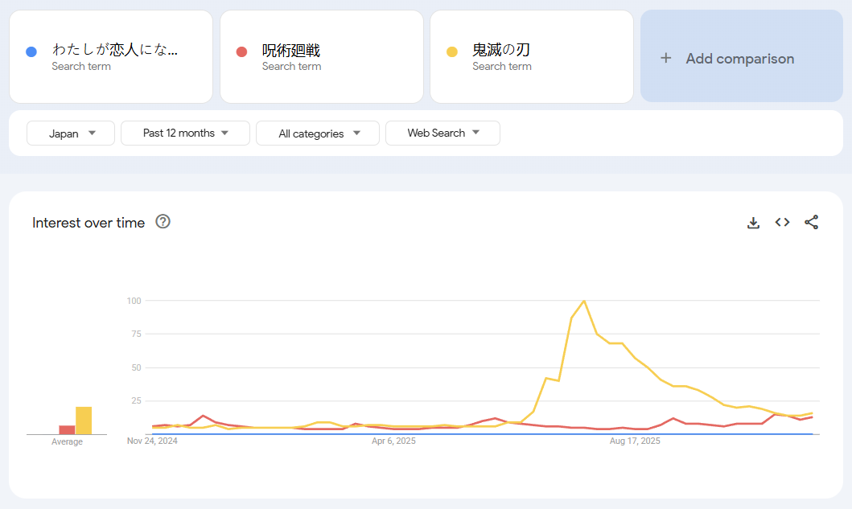Share the Interest over time chart

[811, 222]
